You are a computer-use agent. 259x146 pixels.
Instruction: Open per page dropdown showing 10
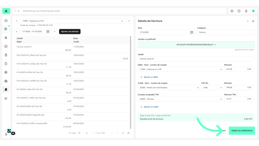(83, 133)
